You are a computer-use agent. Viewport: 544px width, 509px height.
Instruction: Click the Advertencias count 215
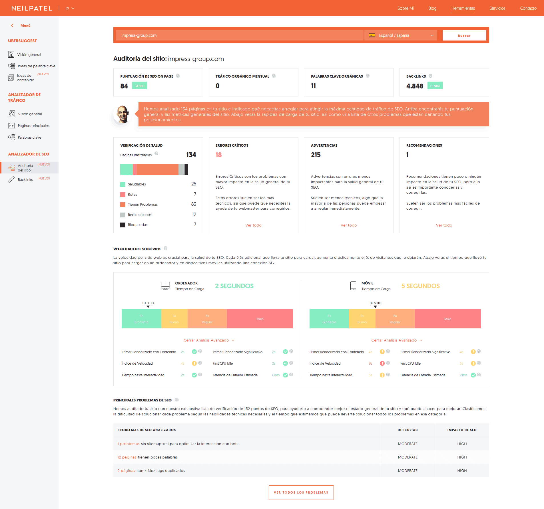tap(316, 155)
